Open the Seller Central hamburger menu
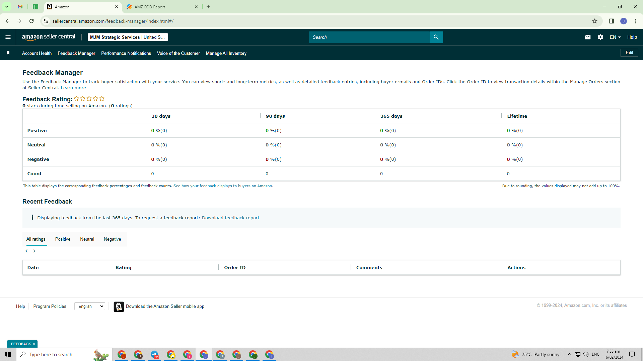The height and width of the screenshot is (361, 643). pyautogui.click(x=8, y=37)
